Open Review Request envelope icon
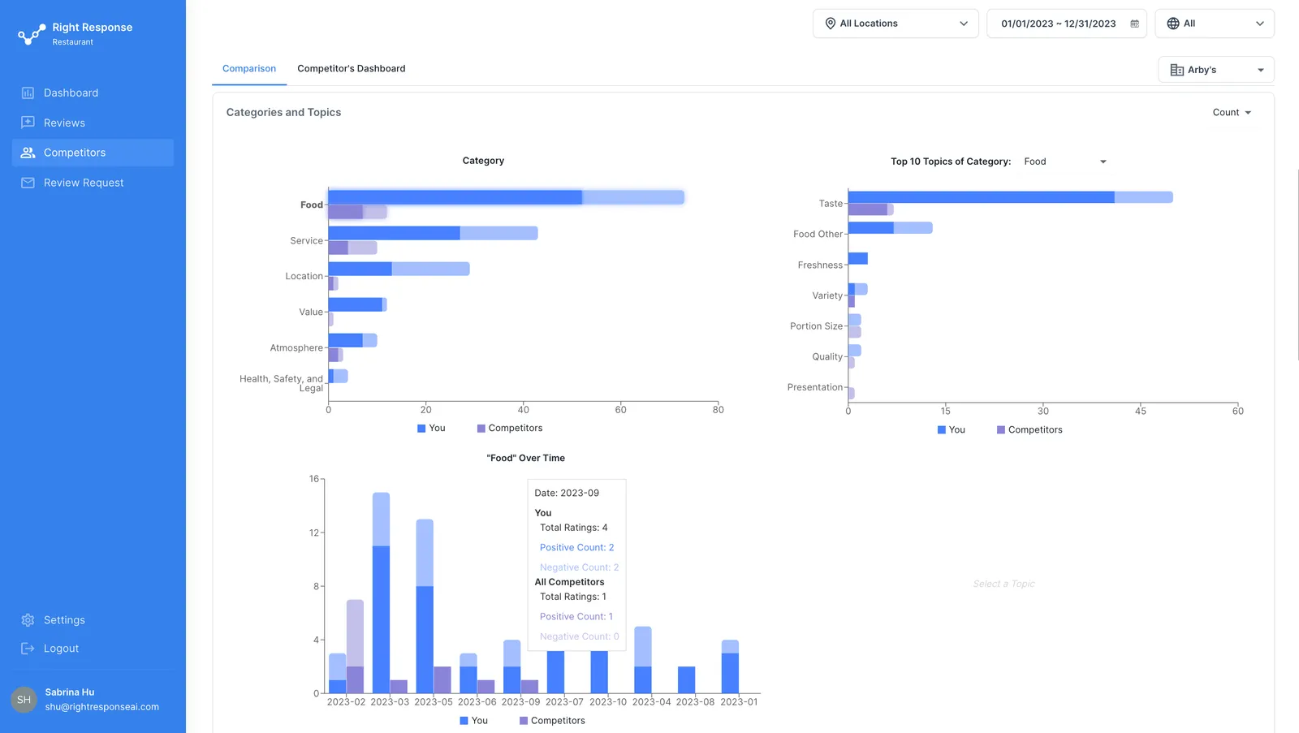The height and width of the screenshot is (733, 1299). (28, 183)
